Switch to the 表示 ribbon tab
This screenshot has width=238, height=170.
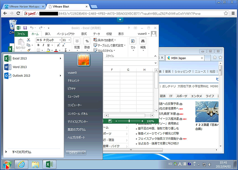click(x=121, y=34)
